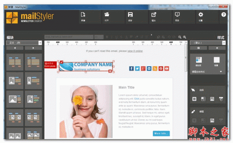The height and width of the screenshot is (143, 233).
Task: Click the Lorem ipsum body paragraph
Action: coord(144,111)
